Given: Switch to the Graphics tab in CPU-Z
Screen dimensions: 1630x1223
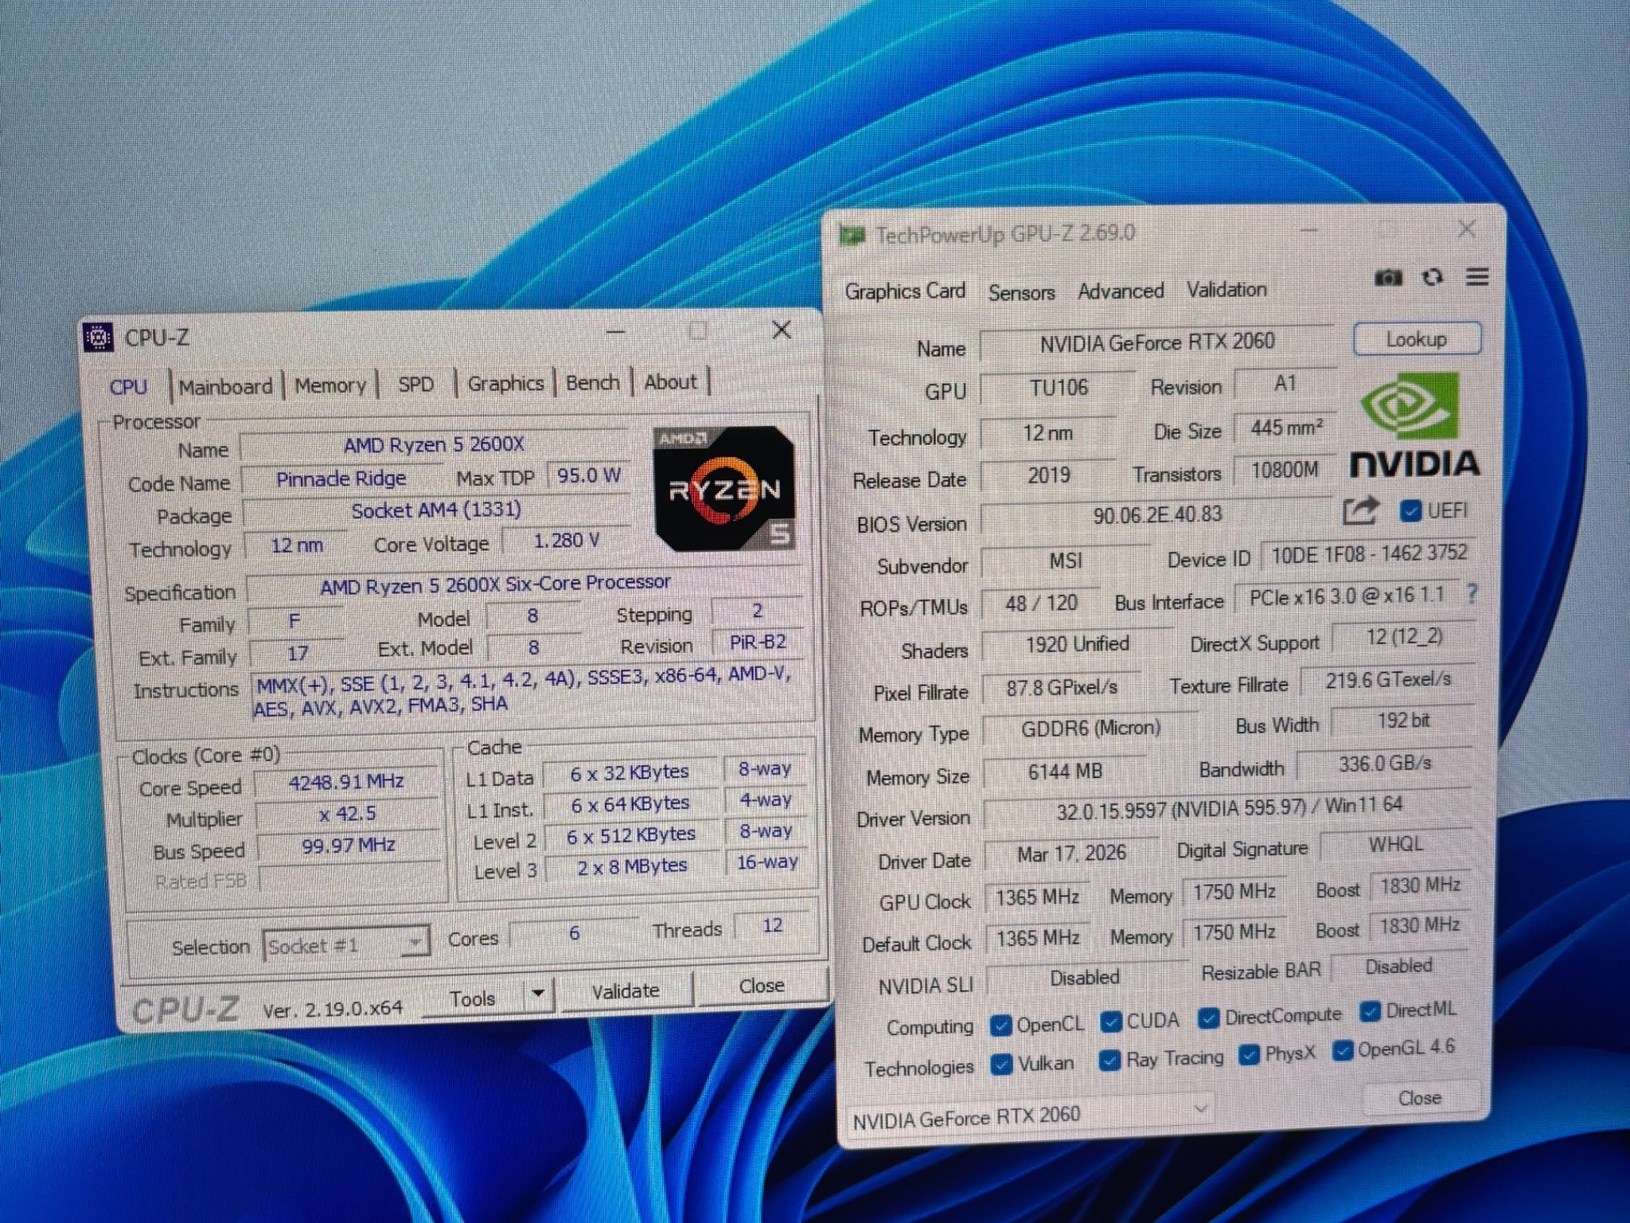Looking at the screenshot, I should tap(505, 384).
